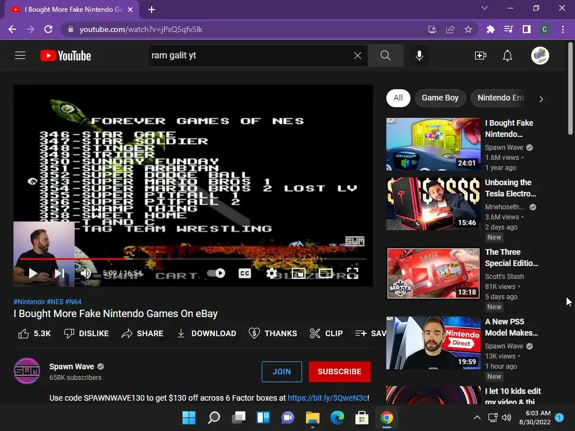
Task: Seek along the red video progress bar
Action: click(193, 259)
